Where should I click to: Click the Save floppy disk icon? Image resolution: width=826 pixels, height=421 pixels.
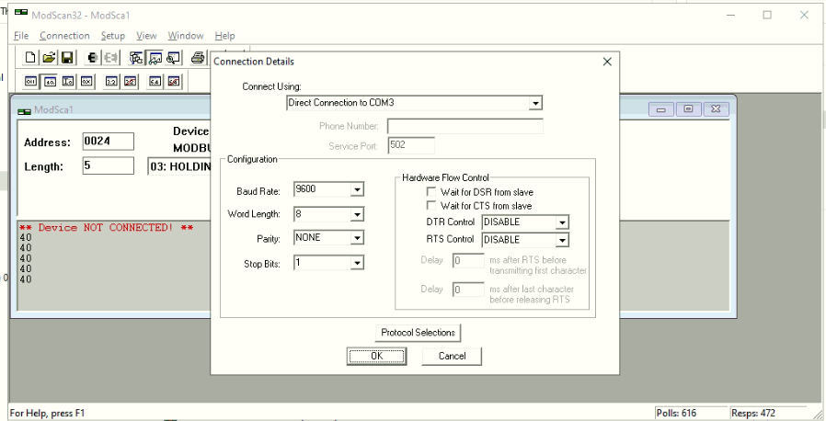pyautogui.click(x=67, y=57)
